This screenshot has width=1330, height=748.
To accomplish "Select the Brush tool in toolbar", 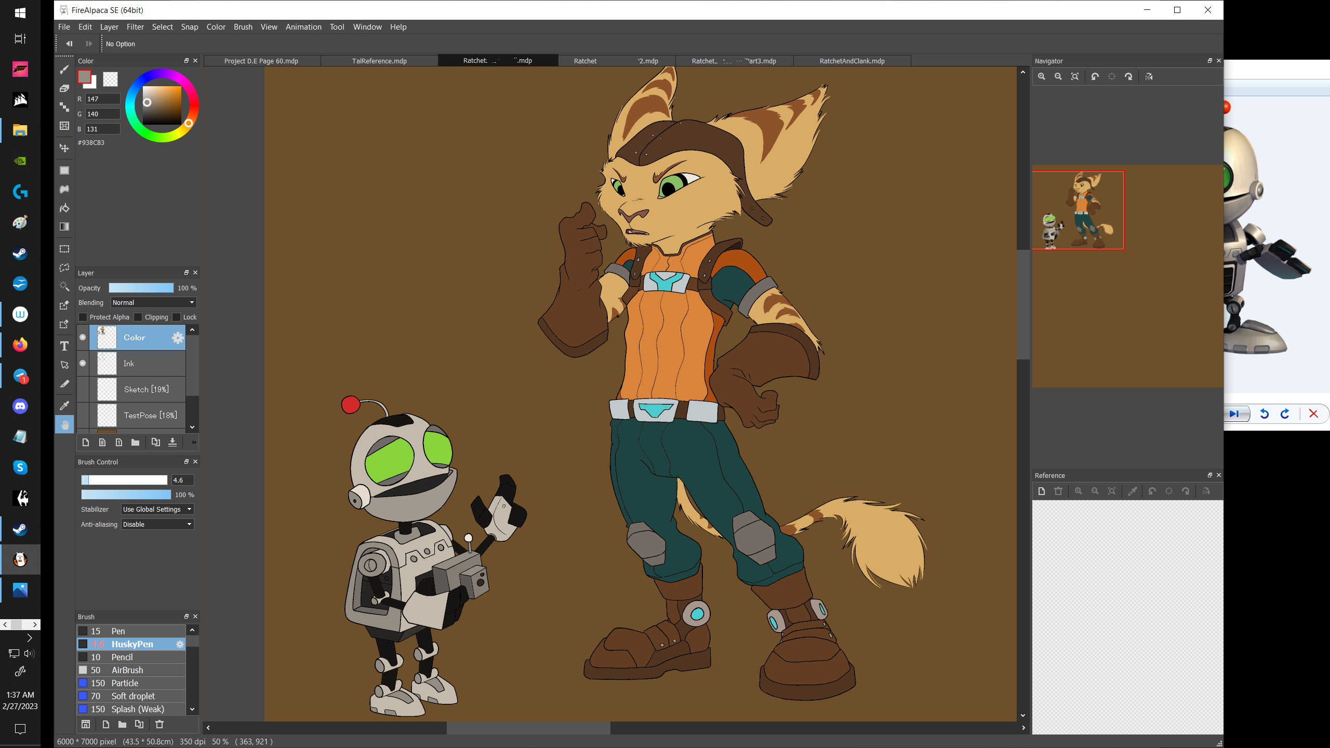I will (x=64, y=70).
